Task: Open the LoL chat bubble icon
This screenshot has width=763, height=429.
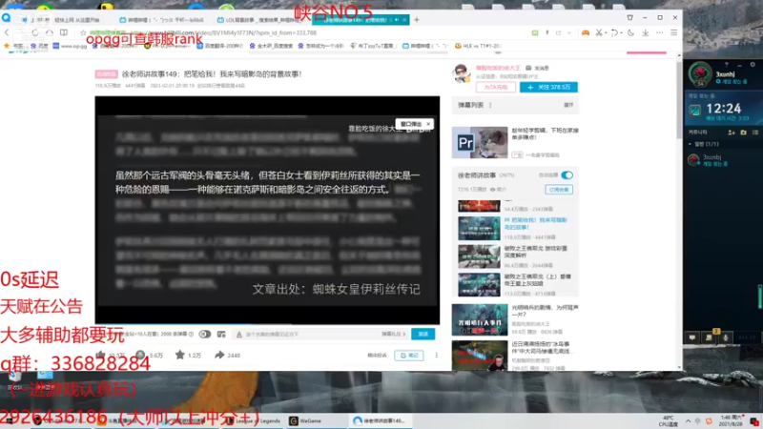Action: coord(692,337)
